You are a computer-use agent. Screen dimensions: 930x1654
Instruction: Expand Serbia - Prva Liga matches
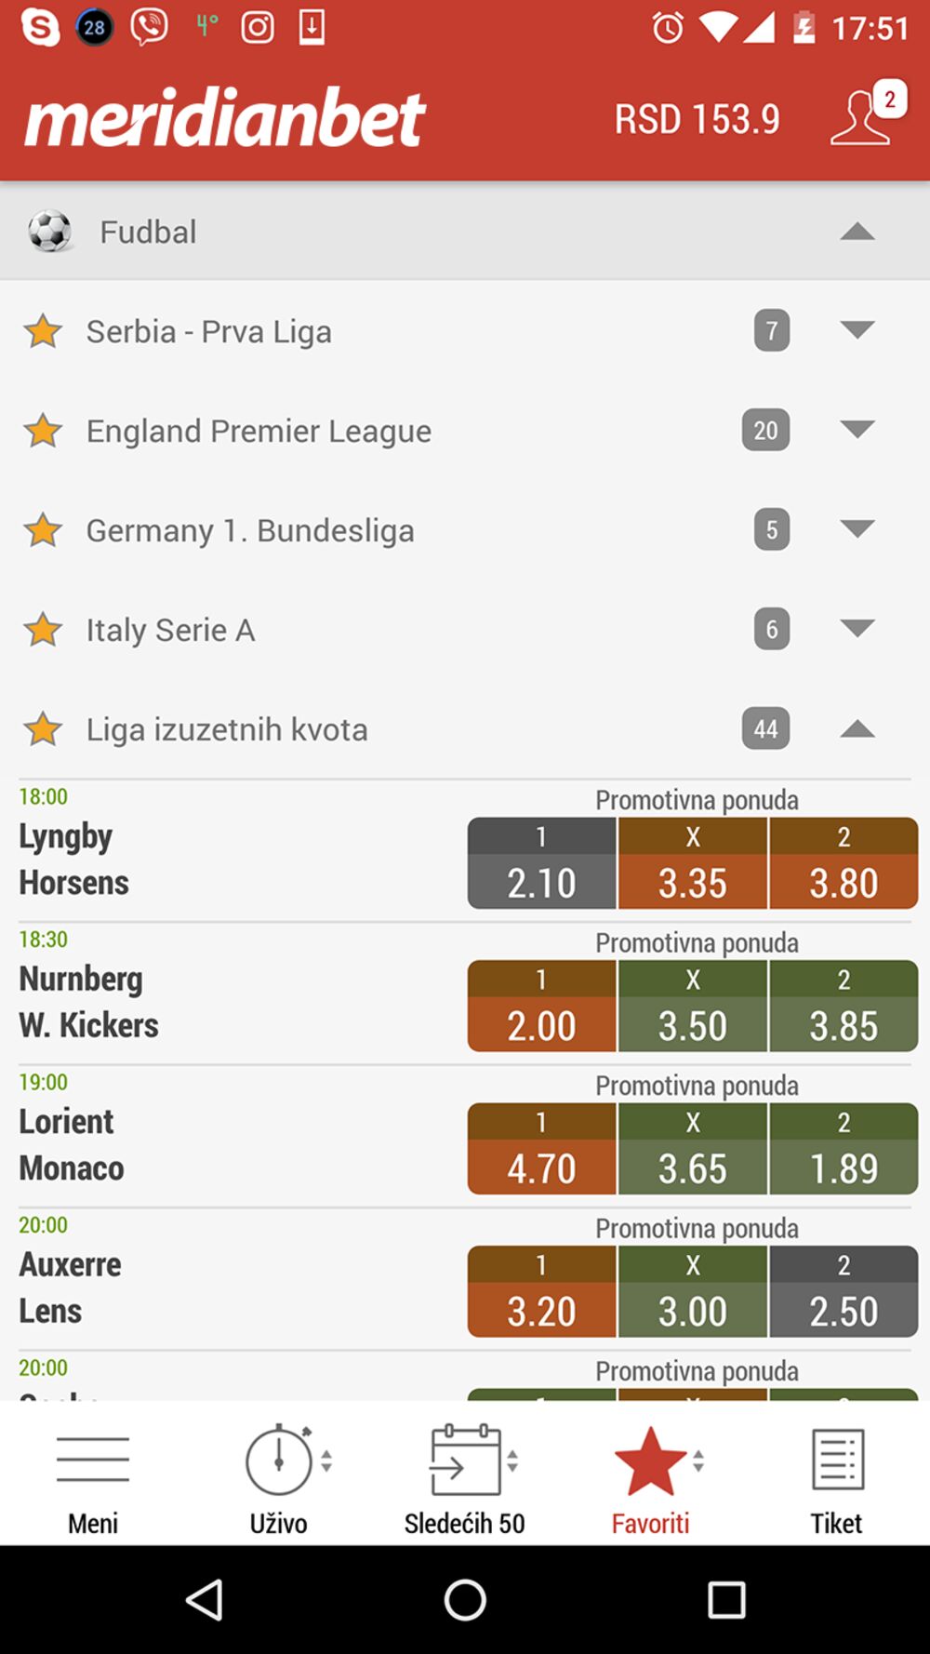[x=857, y=329]
